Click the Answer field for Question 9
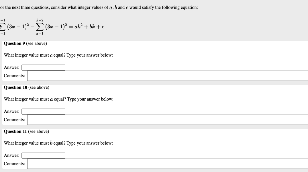The width and height of the screenshot is (308, 172). coord(43,67)
